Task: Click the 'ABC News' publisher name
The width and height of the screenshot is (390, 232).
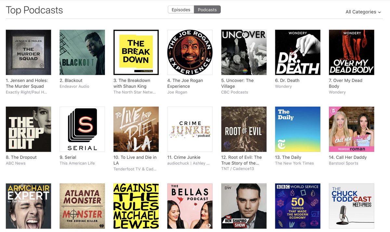Action: (16, 163)
